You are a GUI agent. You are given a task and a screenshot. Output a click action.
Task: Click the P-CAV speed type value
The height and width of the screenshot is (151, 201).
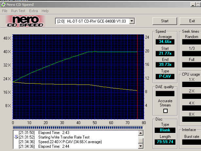(x=165, y=76)
